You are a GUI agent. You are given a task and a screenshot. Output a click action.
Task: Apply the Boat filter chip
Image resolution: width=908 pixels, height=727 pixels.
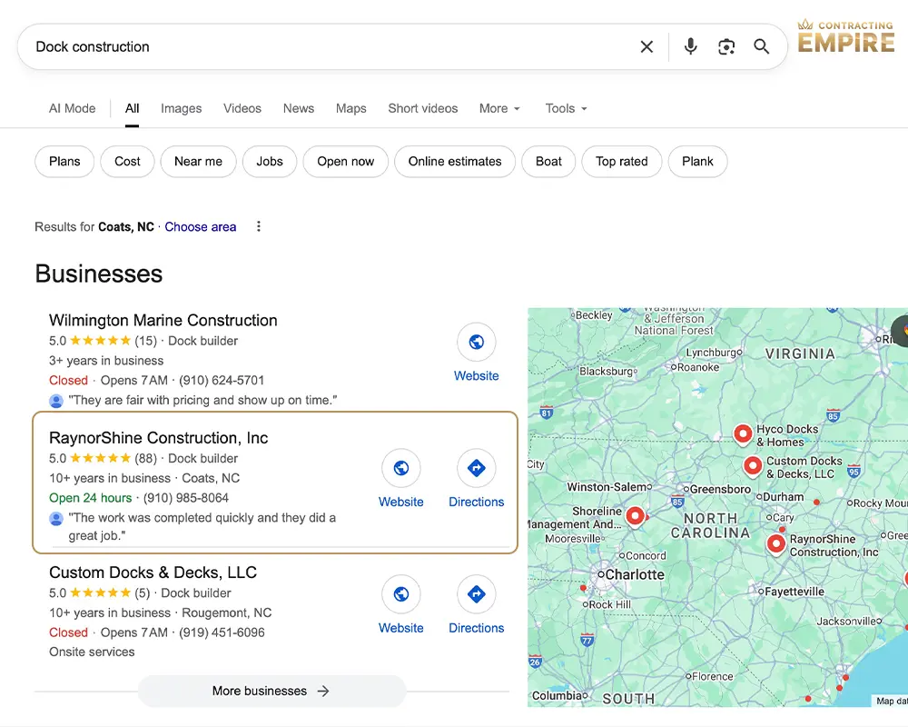pyautogui.click(x=548, y=161)
